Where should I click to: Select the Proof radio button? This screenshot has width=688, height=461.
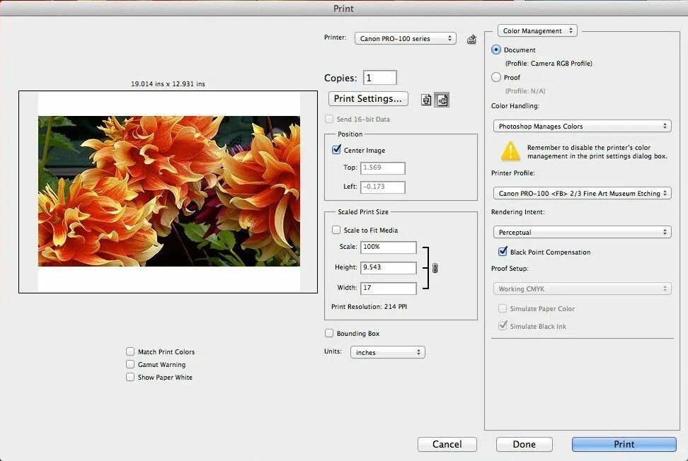pyautogui.click(x=495, y=77)
